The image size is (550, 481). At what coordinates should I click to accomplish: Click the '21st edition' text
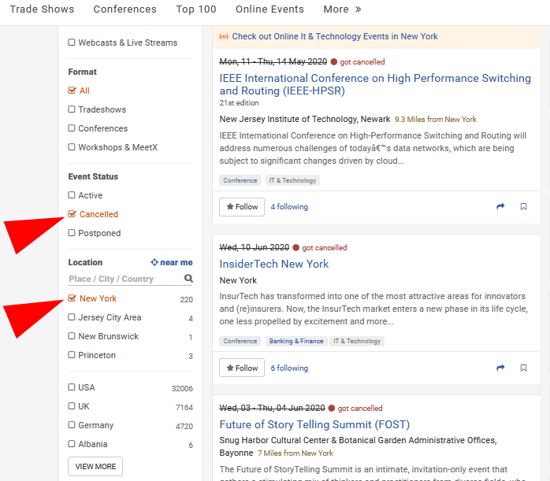[x=240, y=103]
